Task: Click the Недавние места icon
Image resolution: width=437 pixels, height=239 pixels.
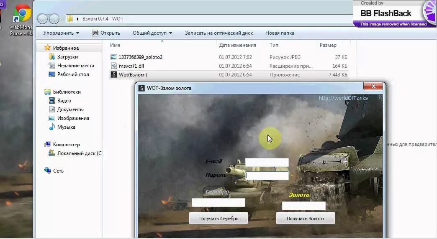Action: click(52, 65)
